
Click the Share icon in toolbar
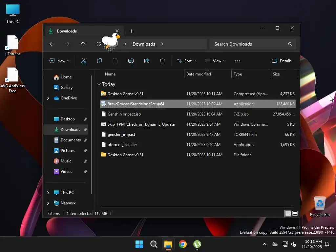pos(147,61)
